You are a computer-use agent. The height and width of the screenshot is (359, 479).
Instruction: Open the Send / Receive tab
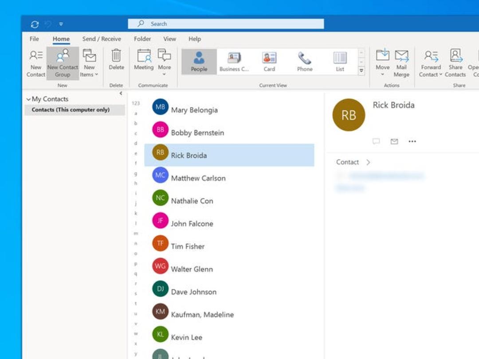[x=102, y=39]
